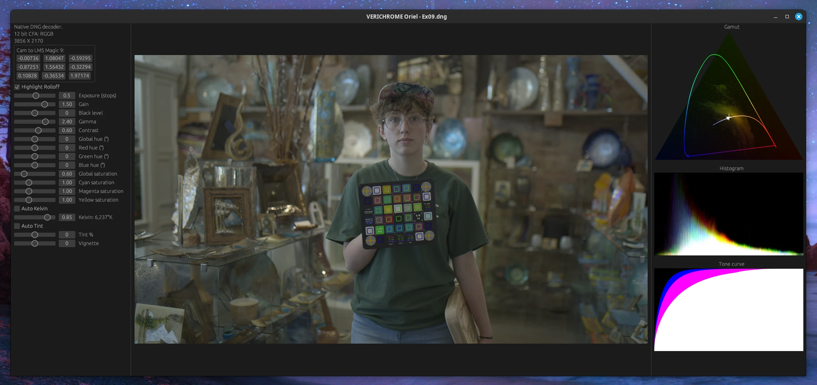Close the VERICHROME Oriel window
The height and width of the screenshot is (385, 817).
coord(799,17)
